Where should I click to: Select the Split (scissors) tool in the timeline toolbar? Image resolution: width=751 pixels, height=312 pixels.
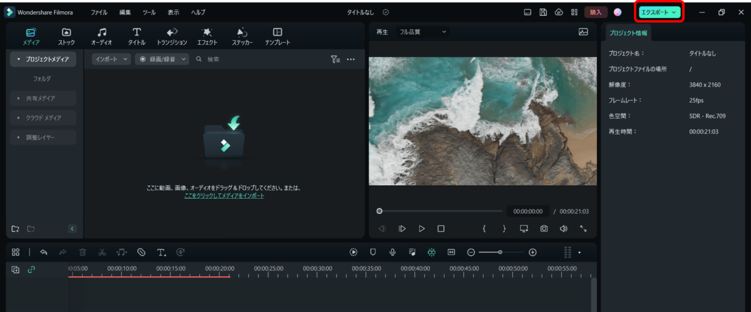pos(102,252)
